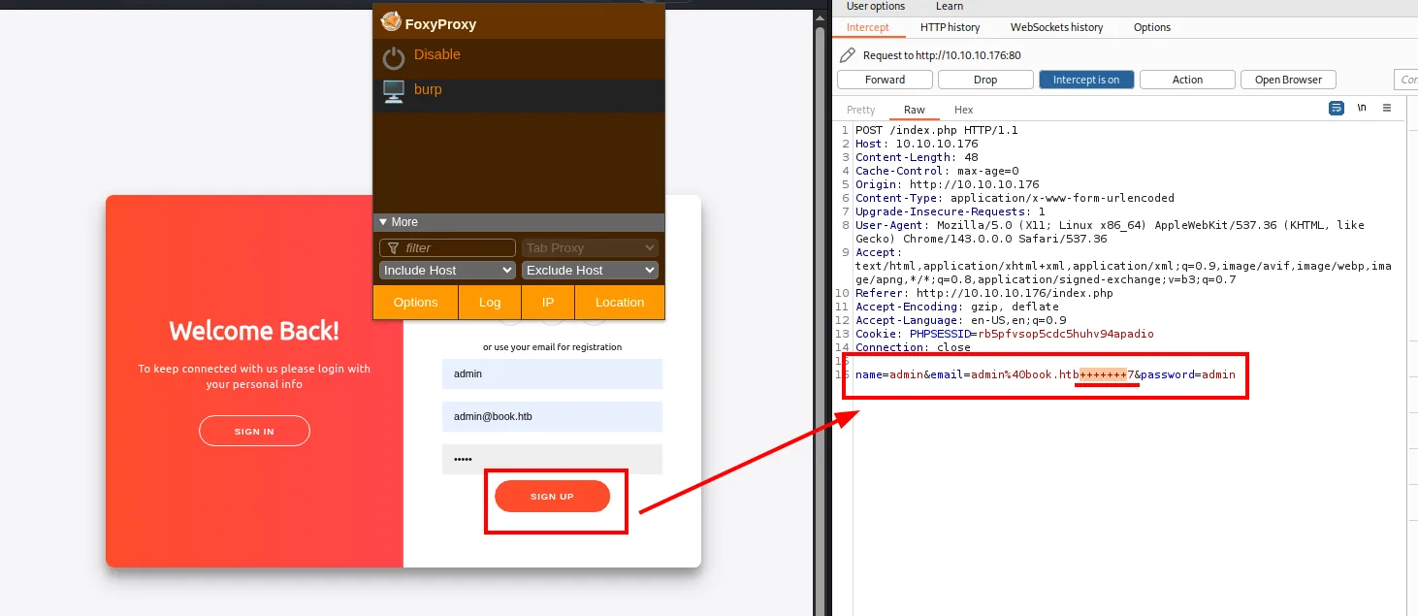Open the FoxyProxy Log
This screenshot has width=1418, height=616.
tap(490, 302)
